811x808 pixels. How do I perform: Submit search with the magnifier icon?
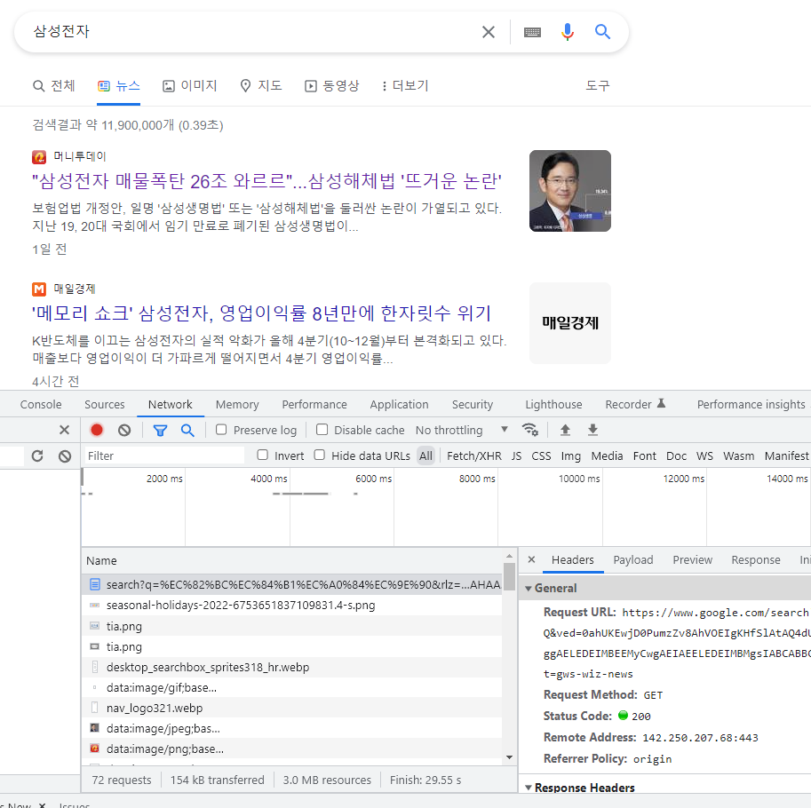tap(602, 32)
